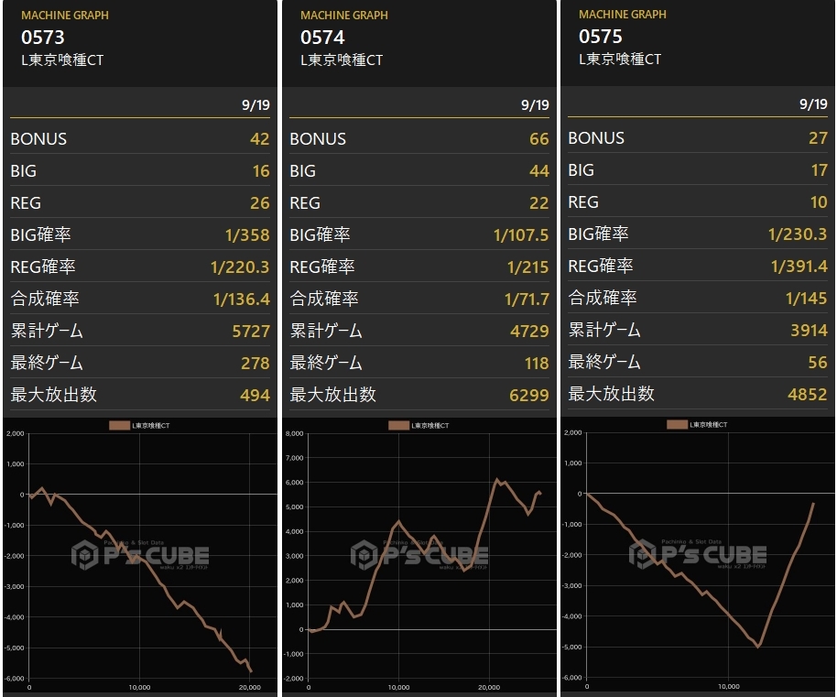
Task: Click the brown legend swatch in machine 0573's graph
Action: click(x=120, y=425)
